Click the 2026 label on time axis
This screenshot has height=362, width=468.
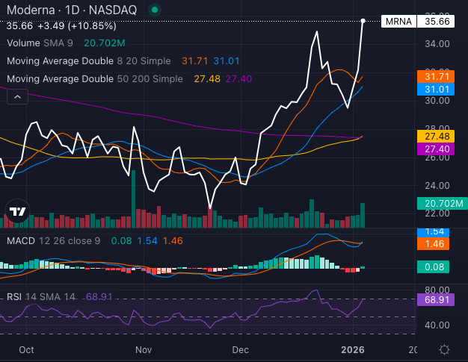pos(351,349)
